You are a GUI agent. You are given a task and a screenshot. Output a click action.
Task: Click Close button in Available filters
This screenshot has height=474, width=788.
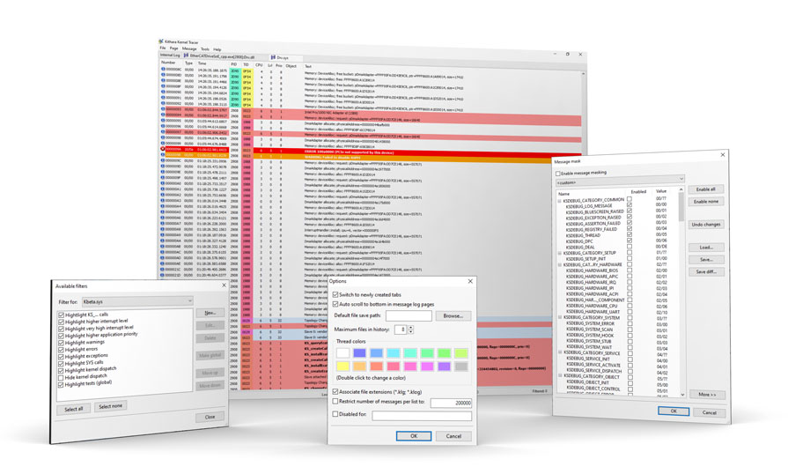click(210, 417)
